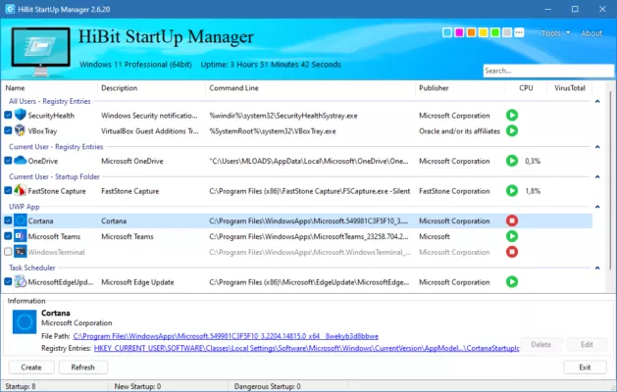617x392 pixels.
Task: Collapse the Task Scheduler group
Action: click(x=597, y=268)
